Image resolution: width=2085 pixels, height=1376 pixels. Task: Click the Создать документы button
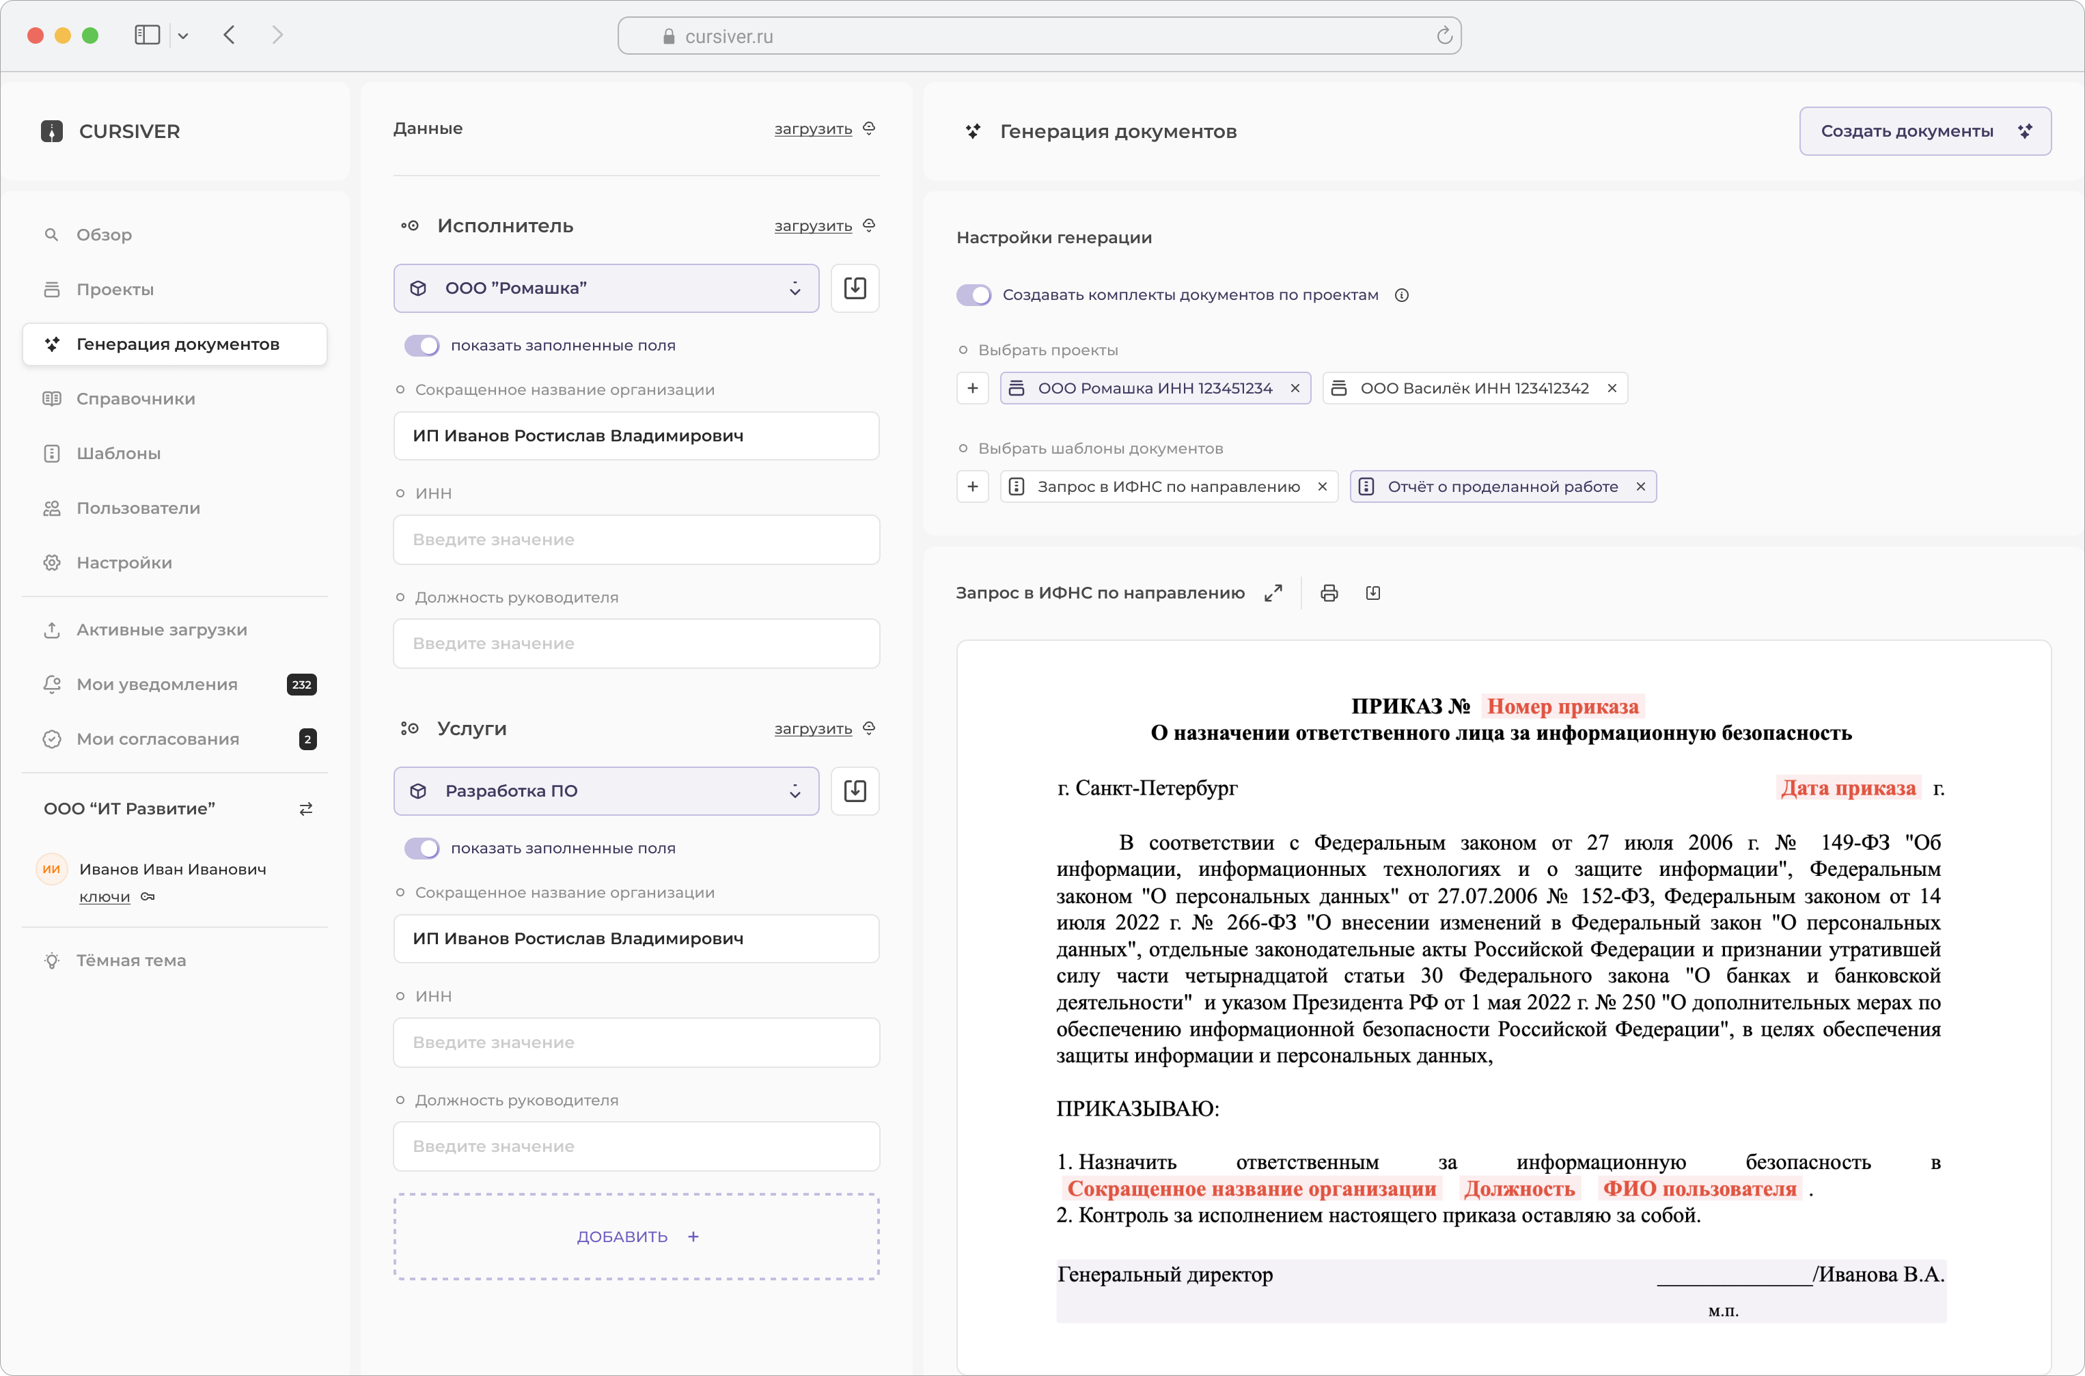click(1925, 130)
